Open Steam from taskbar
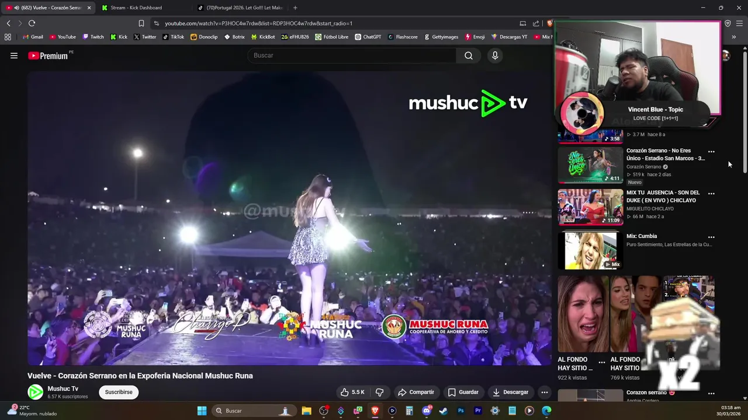 444,411
